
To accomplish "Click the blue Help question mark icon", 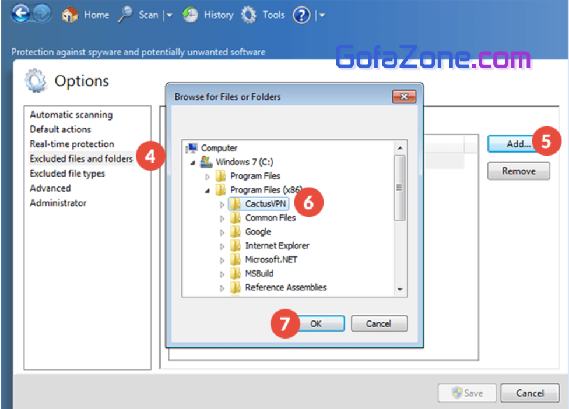I will tap(301, 15).
